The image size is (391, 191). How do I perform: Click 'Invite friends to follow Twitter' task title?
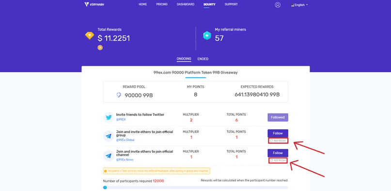click(x=140, y=115)
